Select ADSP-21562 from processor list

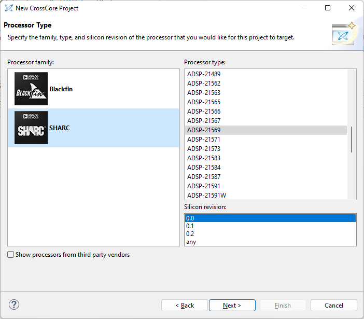click(204, 84)
